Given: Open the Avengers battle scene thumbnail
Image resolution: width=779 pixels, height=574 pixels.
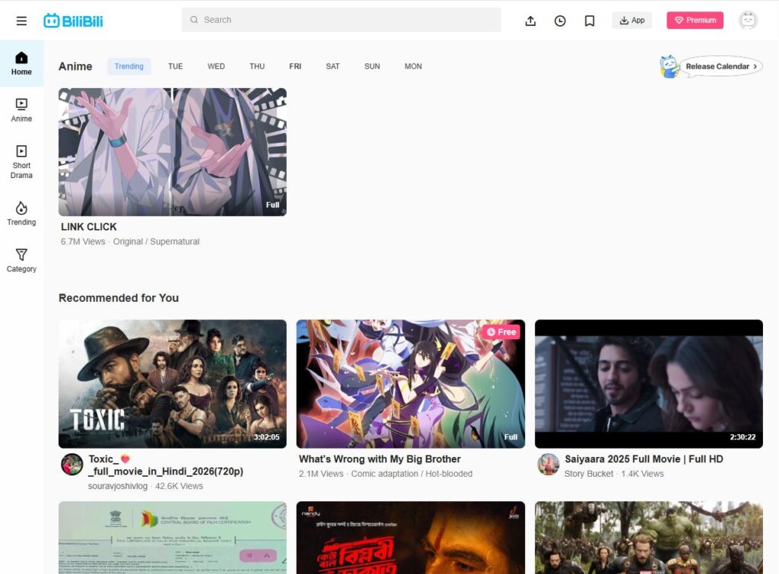Looking at the screenshot, I should tap(648, 538).
